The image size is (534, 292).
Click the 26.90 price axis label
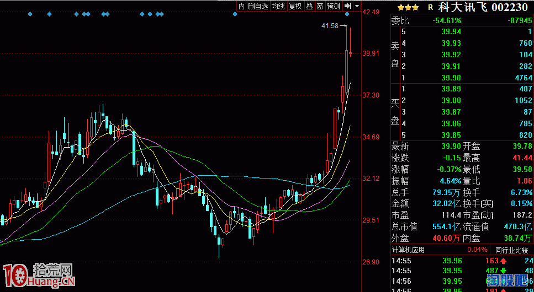tap(371, 262)
